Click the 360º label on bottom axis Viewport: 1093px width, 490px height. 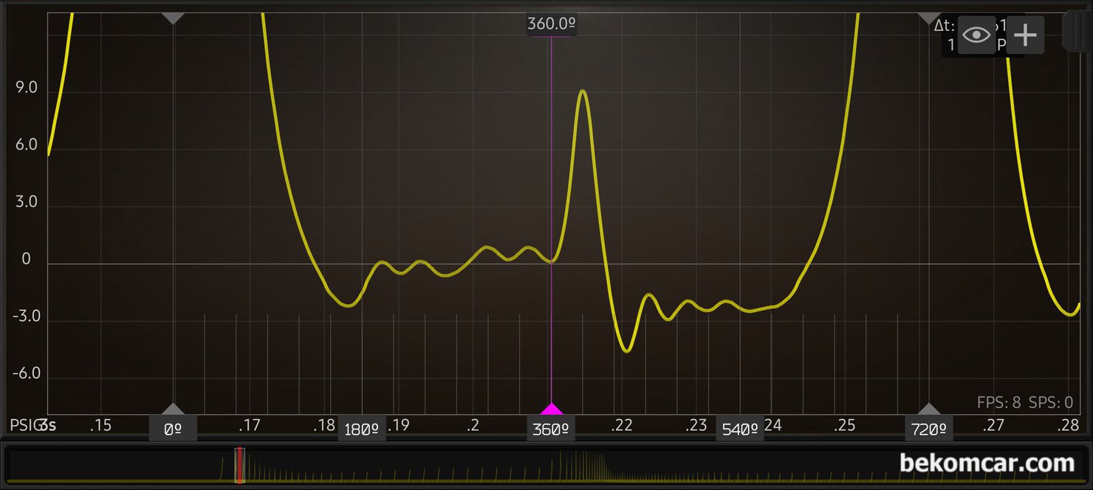pyautogui.click(x=552, y=429)
